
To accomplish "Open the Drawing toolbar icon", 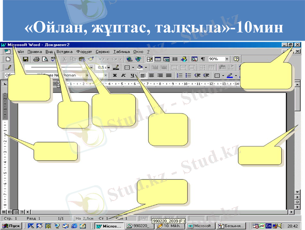I will pyautogui.click(x=184, y=59).
